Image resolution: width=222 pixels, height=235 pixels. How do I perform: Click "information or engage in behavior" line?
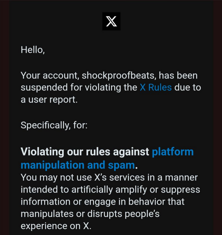click(x=103, y=201)
